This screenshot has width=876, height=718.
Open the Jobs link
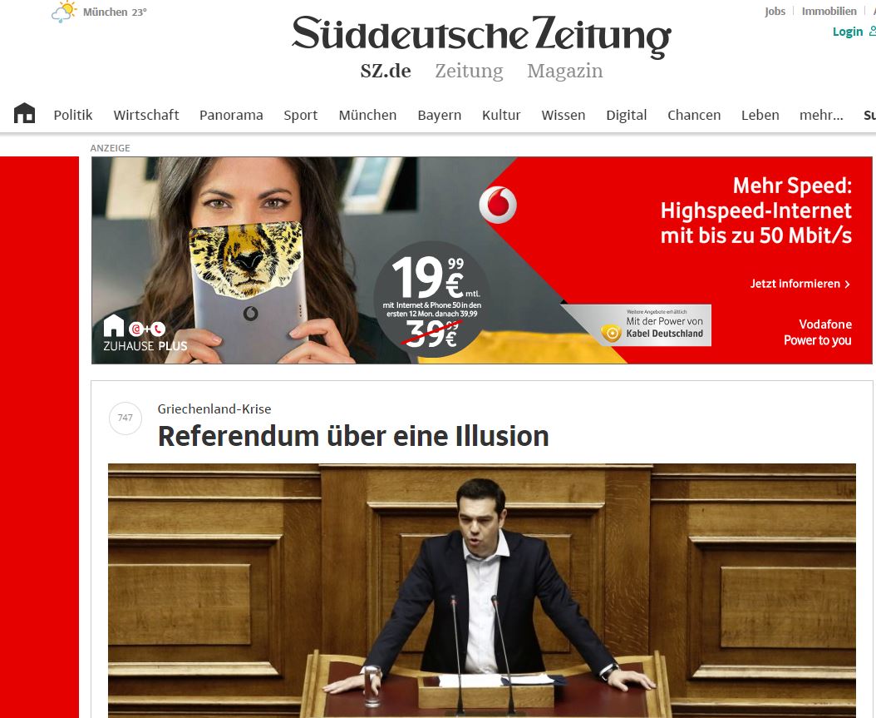pos(775,11)
